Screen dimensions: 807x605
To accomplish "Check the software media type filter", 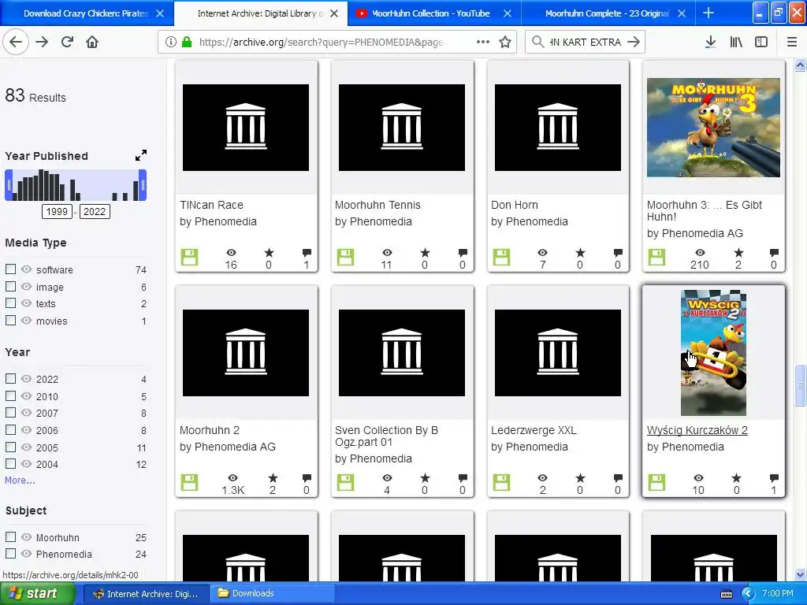I will (x=10, y=269).
